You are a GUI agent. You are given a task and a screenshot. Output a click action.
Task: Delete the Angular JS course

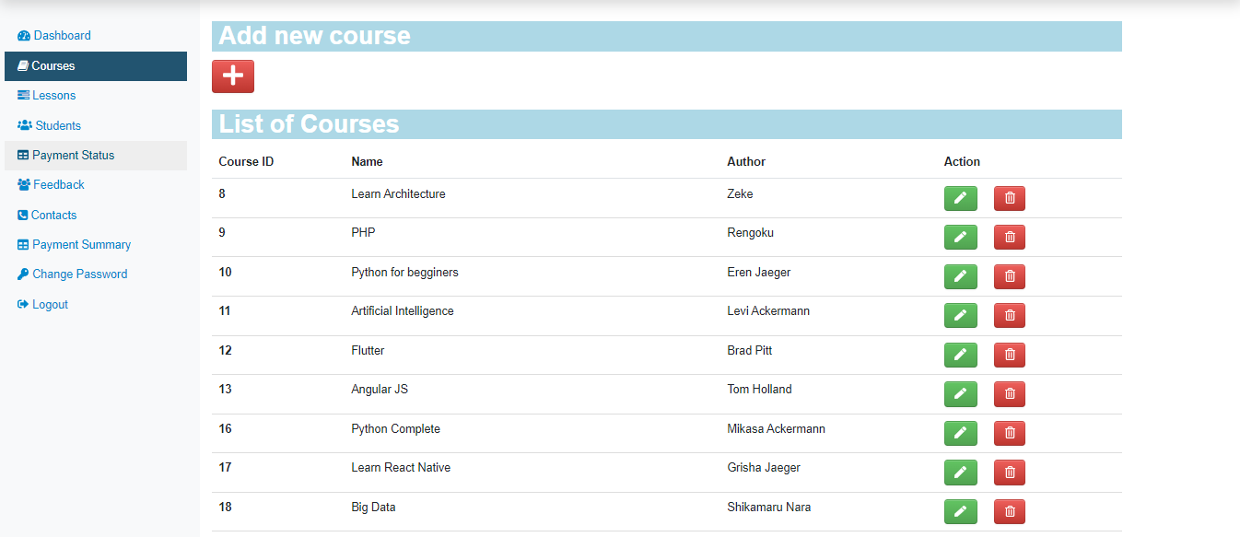(x=1009, y=393)
